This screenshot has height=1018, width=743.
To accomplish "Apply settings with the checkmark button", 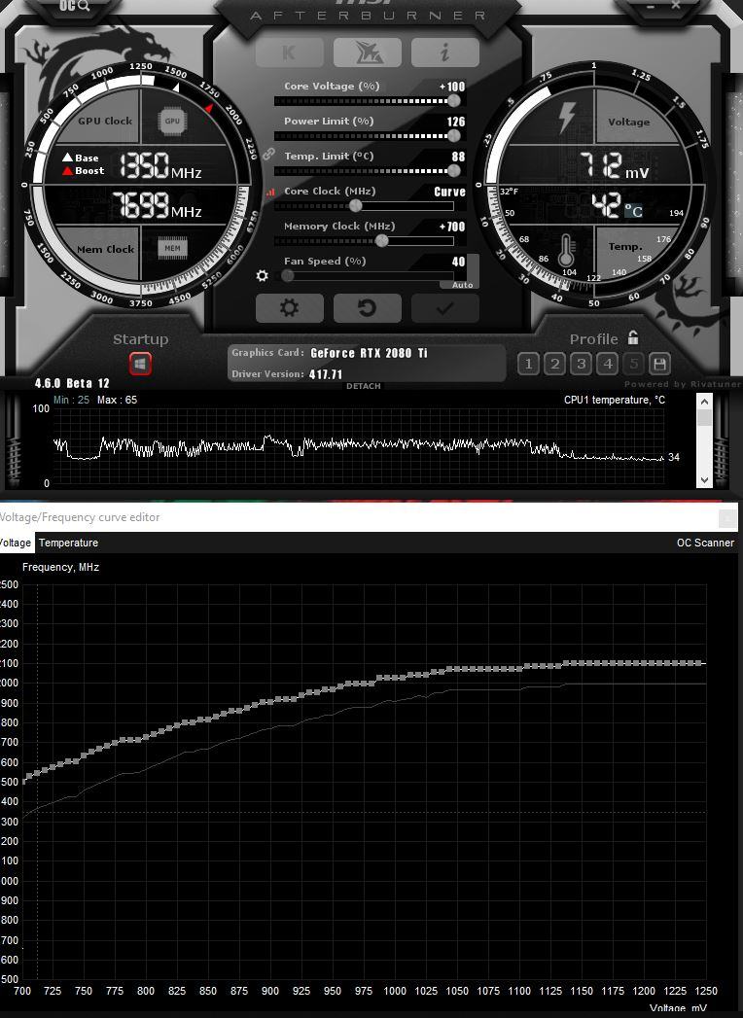I will (444, 308).
